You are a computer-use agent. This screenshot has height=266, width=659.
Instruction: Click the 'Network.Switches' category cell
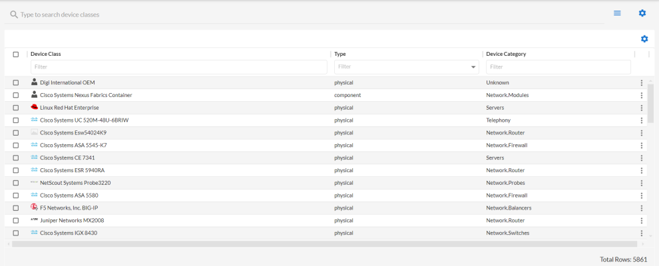pos(508,233)
